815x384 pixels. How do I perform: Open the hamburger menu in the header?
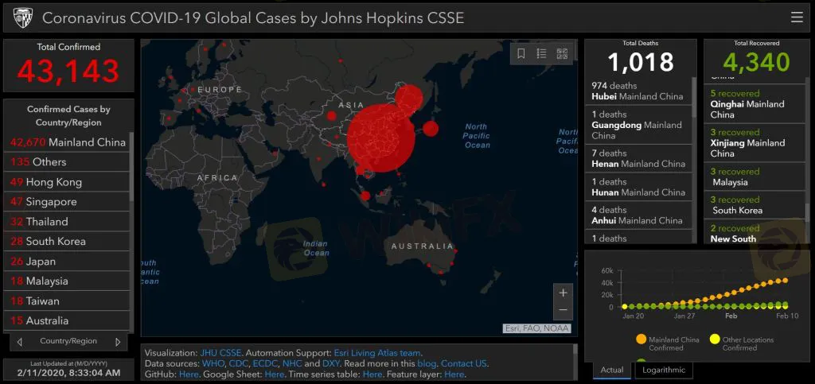797,17
